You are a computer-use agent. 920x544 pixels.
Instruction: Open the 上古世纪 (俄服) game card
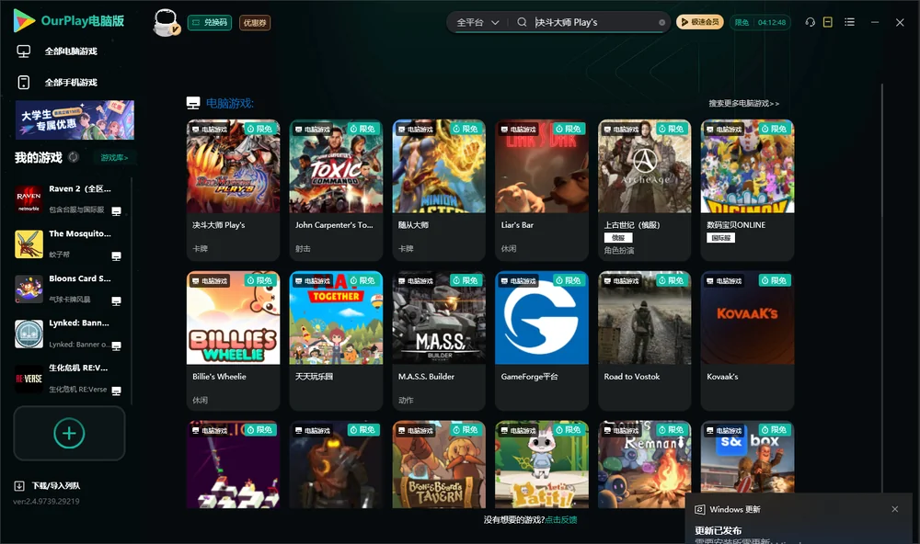[x=644, y=190]
